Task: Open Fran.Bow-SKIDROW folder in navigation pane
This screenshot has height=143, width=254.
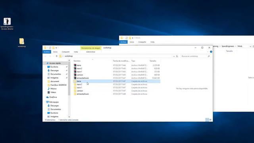Action: click(58, 85)
